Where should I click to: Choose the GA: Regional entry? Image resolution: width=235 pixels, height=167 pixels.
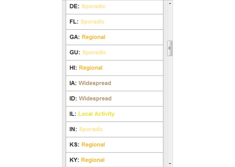tap(115, 37)
